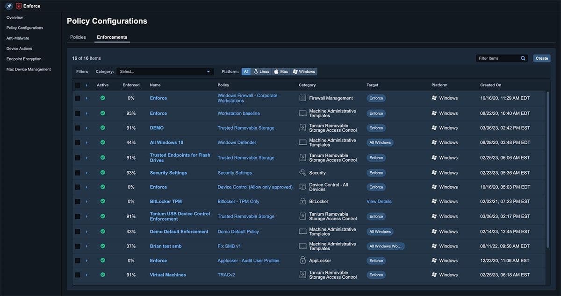The image size is (561, 296).
Task: Click laptop icon in All Windows 10 row
Action: pyautogui.click(x=302, y=142)
